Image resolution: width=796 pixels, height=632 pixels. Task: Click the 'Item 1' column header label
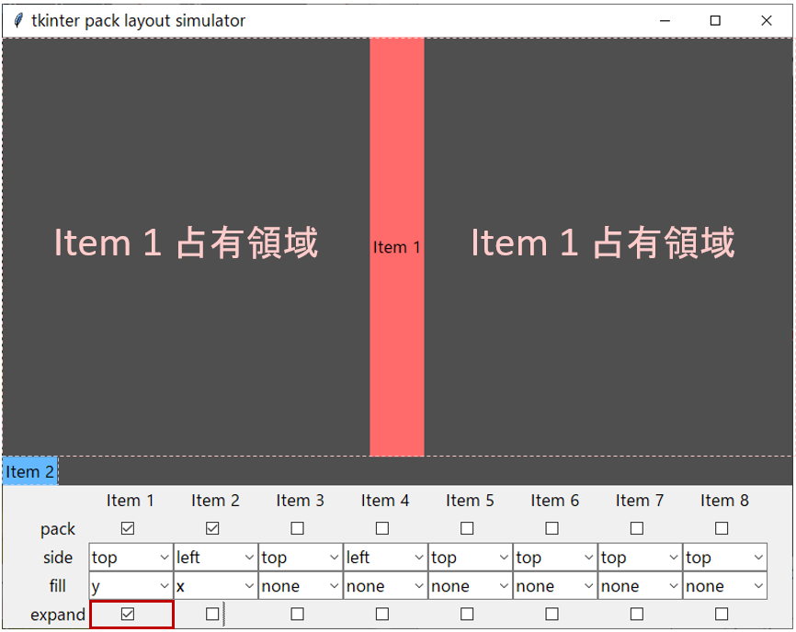pos(130,501)
